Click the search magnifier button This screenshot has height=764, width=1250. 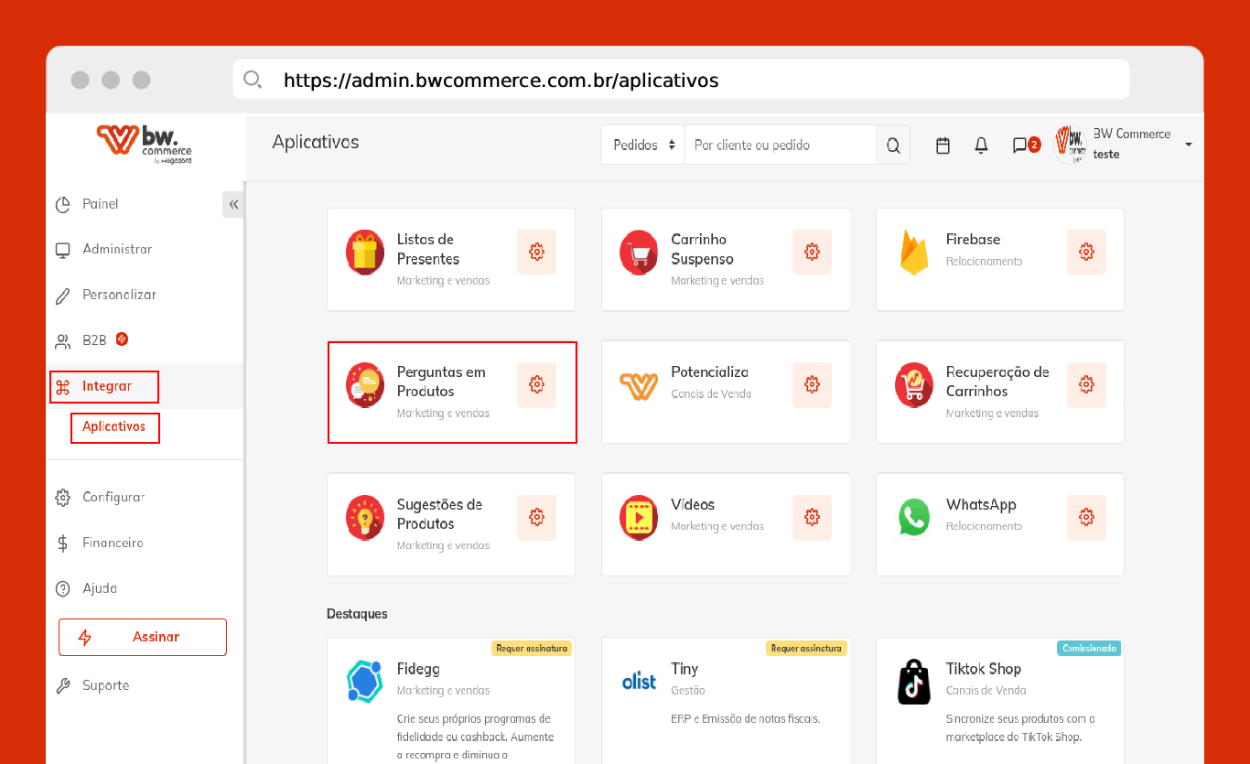[893, 145]
